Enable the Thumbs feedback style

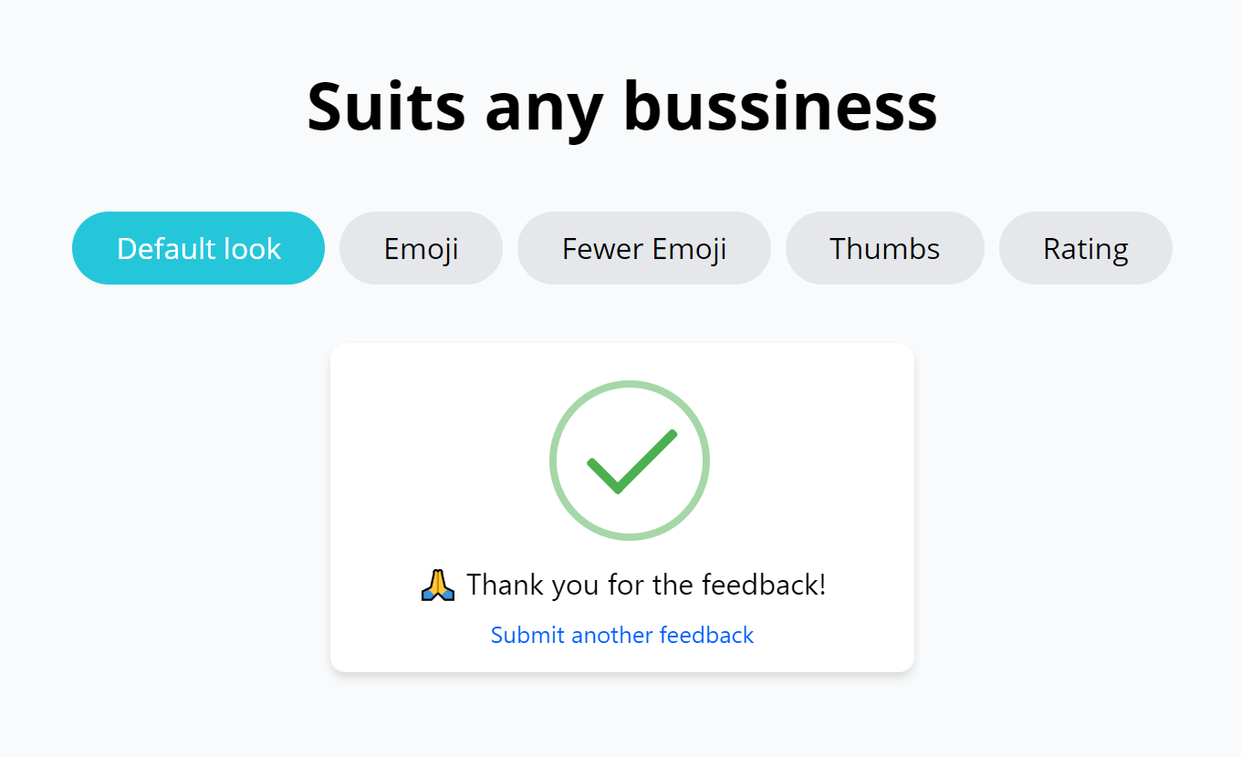point(884,247)
